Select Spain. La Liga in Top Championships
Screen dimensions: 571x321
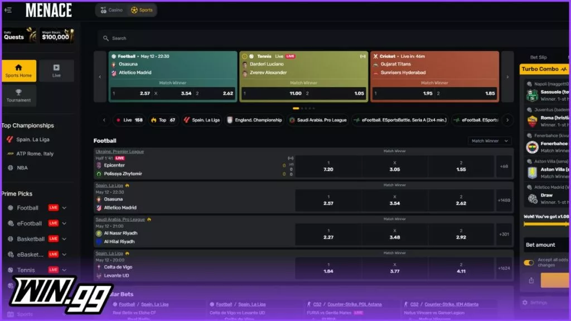[33, 139]
